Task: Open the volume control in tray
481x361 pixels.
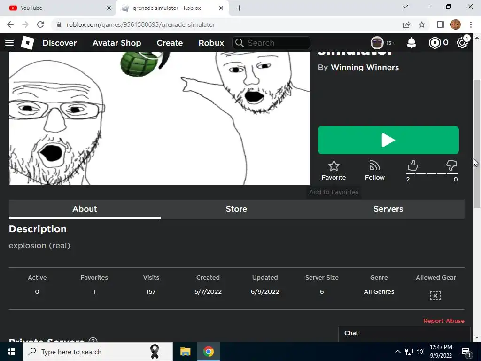Action: [420, 352]
